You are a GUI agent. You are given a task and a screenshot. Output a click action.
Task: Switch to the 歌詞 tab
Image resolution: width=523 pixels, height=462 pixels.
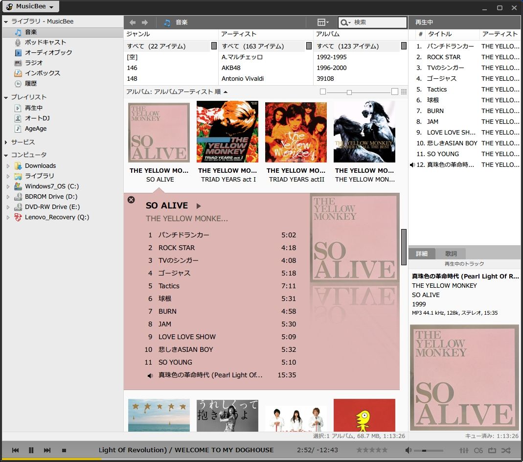pos(451,254)
